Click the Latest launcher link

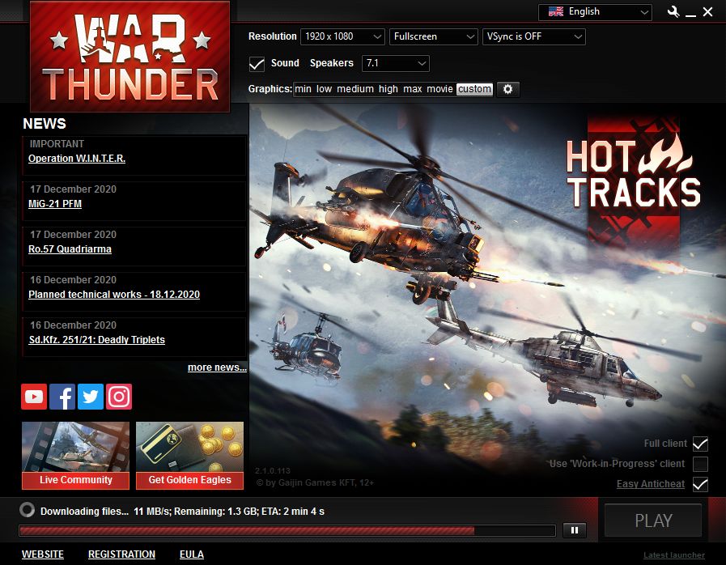[x=674, y=554]
